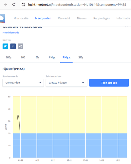131x164 pixels.
Task: Open the Meer informatie link
Action: (x=11, y=32)
